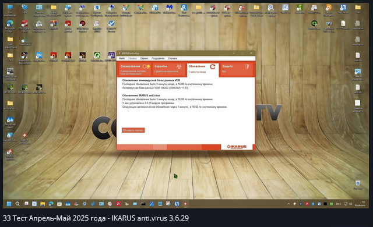Viewport: 373px width, 227px height.
Task: Select the Этот компьютер desktop icon
Action: coord(10,10)
